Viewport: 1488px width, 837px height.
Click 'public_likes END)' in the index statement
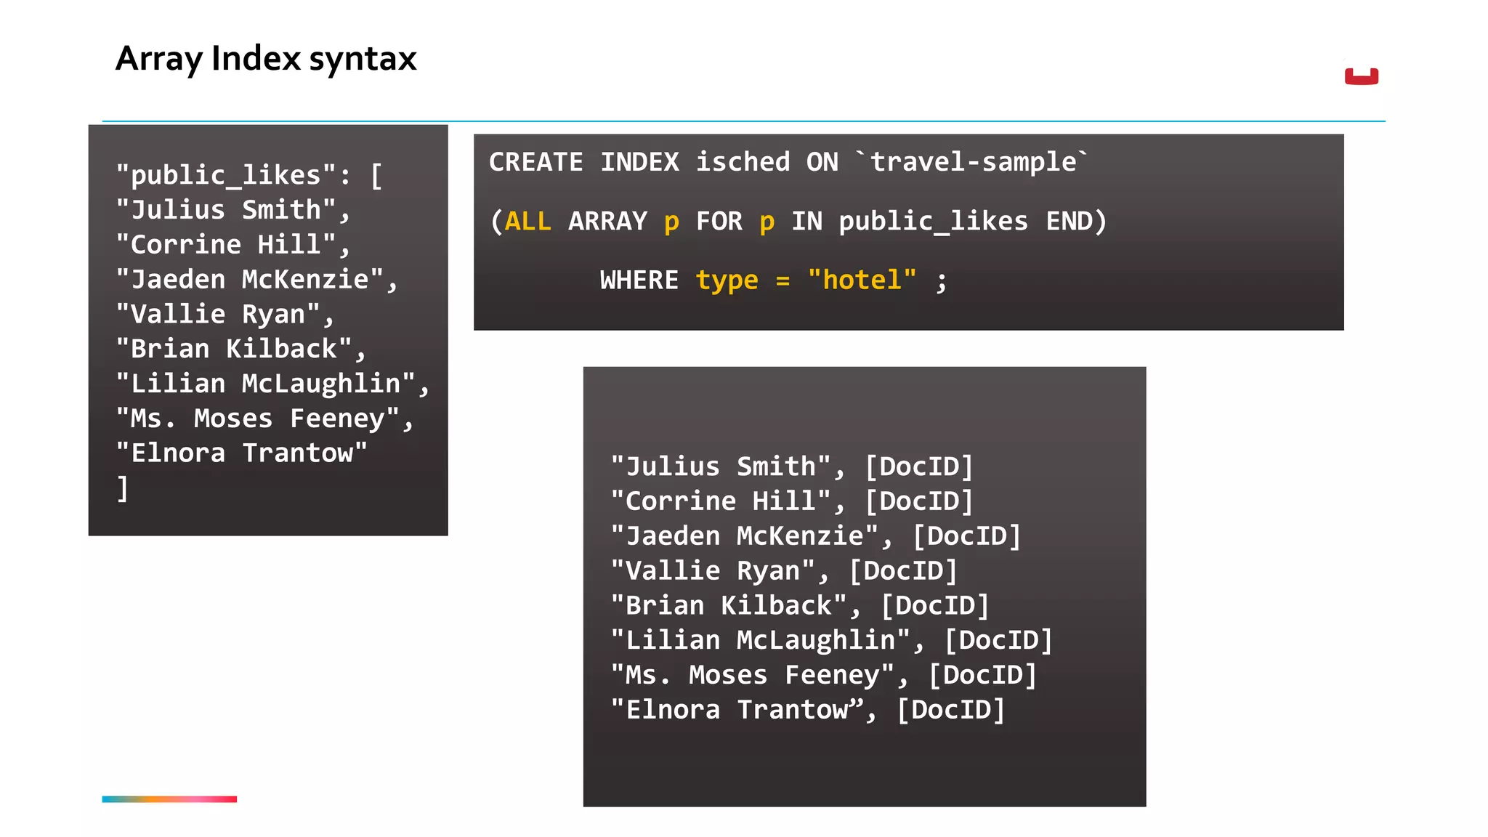click(x=973, y=222)
